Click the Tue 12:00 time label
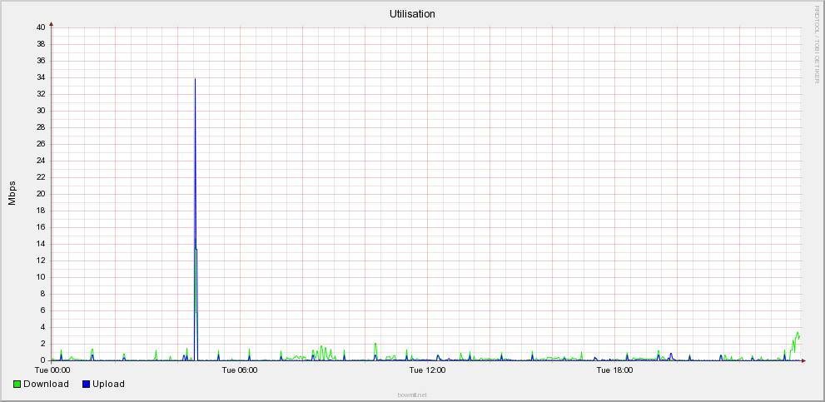Image resolution: width=825 pixels, height=402 pixels. coord(427,370)
